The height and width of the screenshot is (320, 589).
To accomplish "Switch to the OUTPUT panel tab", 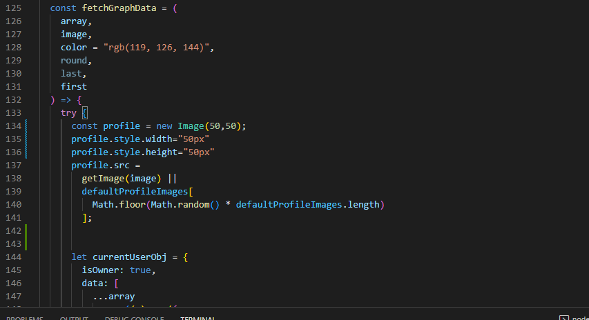I will point(74,318).
